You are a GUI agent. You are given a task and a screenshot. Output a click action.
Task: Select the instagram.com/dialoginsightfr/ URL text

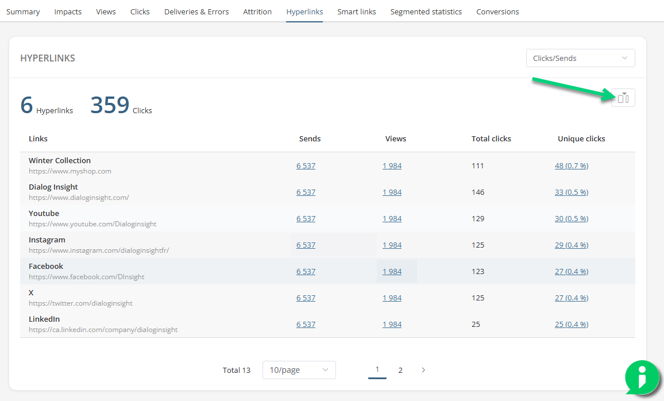[x=99, y=250]
